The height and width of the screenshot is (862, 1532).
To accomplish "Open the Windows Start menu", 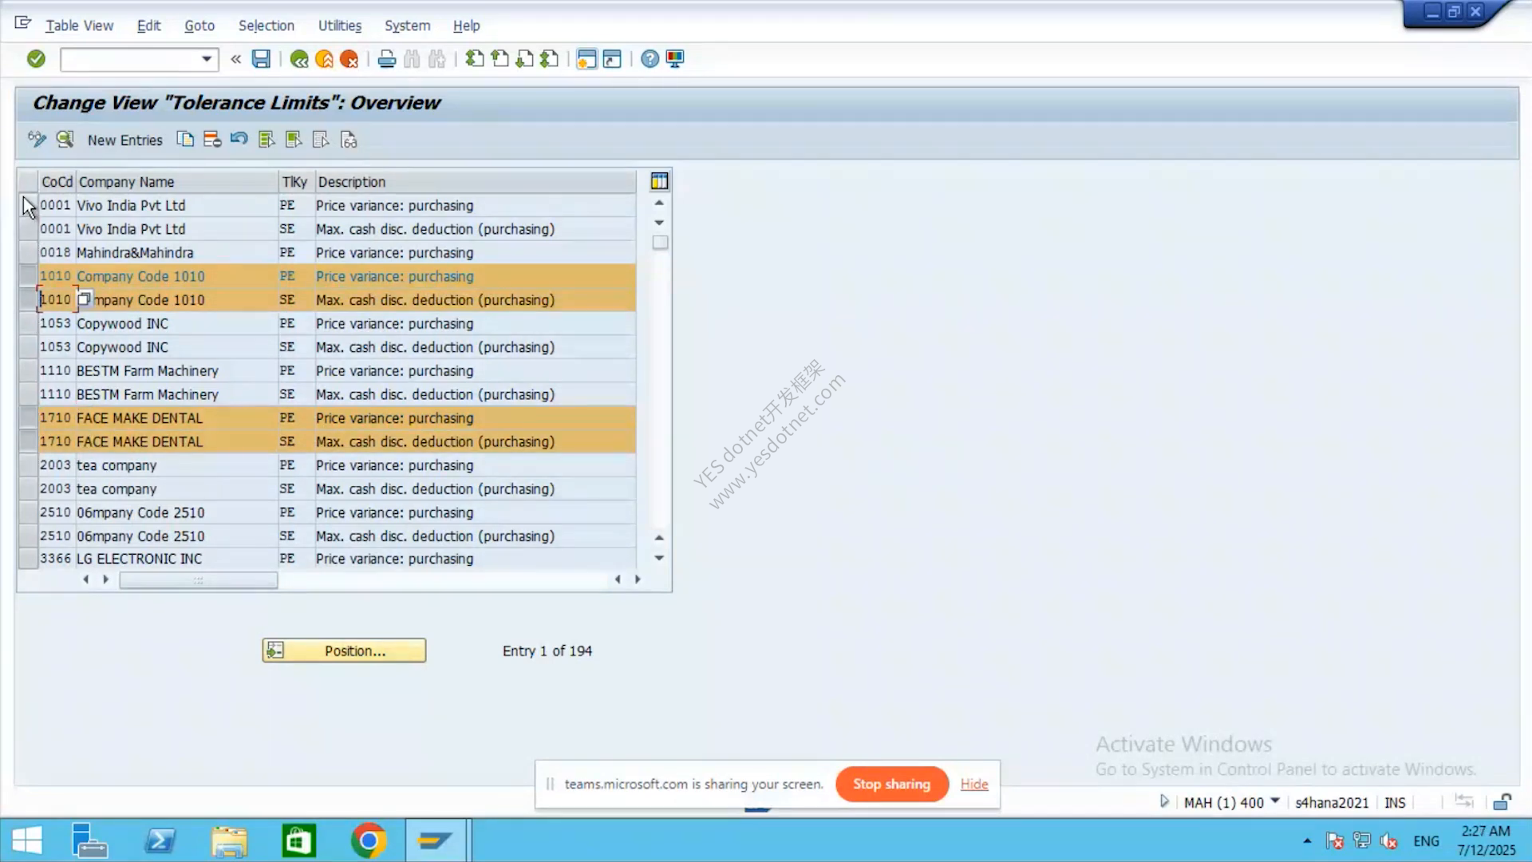I will tap(27, 840).
